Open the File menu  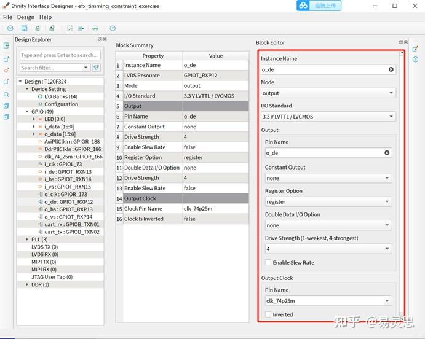tap(7, 17)
